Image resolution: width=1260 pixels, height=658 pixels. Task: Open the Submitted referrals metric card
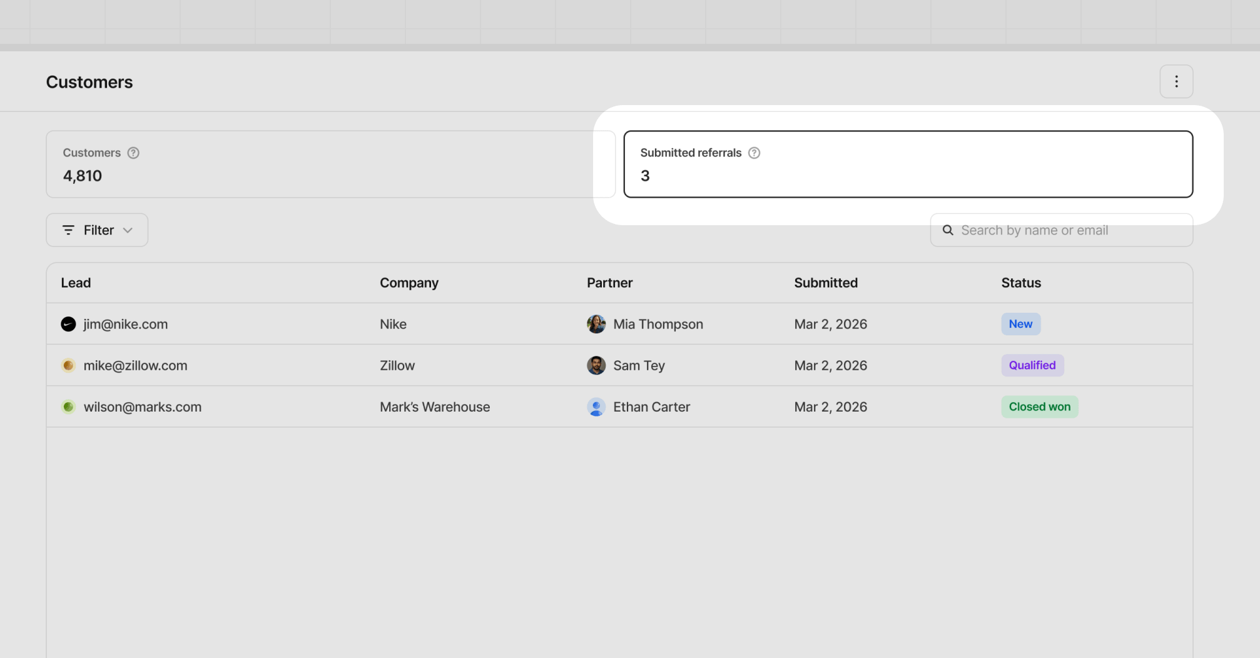pyautogui.click(x=908, y=164)
